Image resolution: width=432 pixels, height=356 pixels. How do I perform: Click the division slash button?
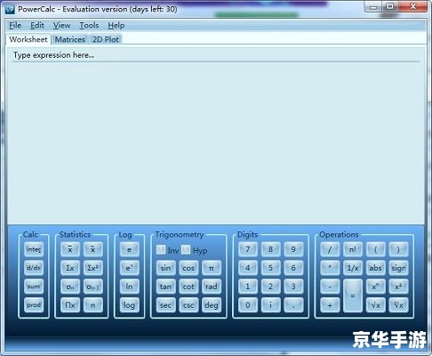pyautogui.click(x=330, y=249)
